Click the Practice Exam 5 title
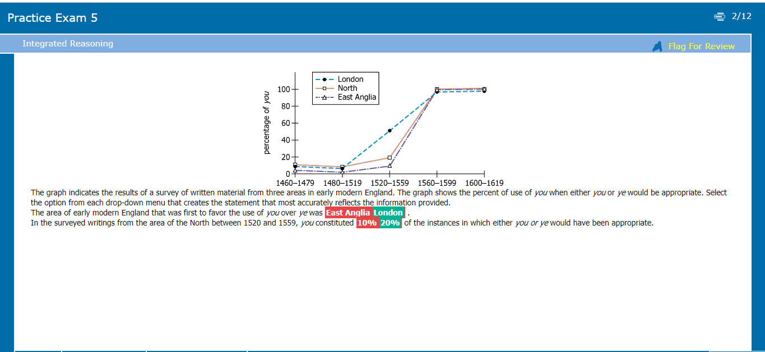 coord(53,18)
